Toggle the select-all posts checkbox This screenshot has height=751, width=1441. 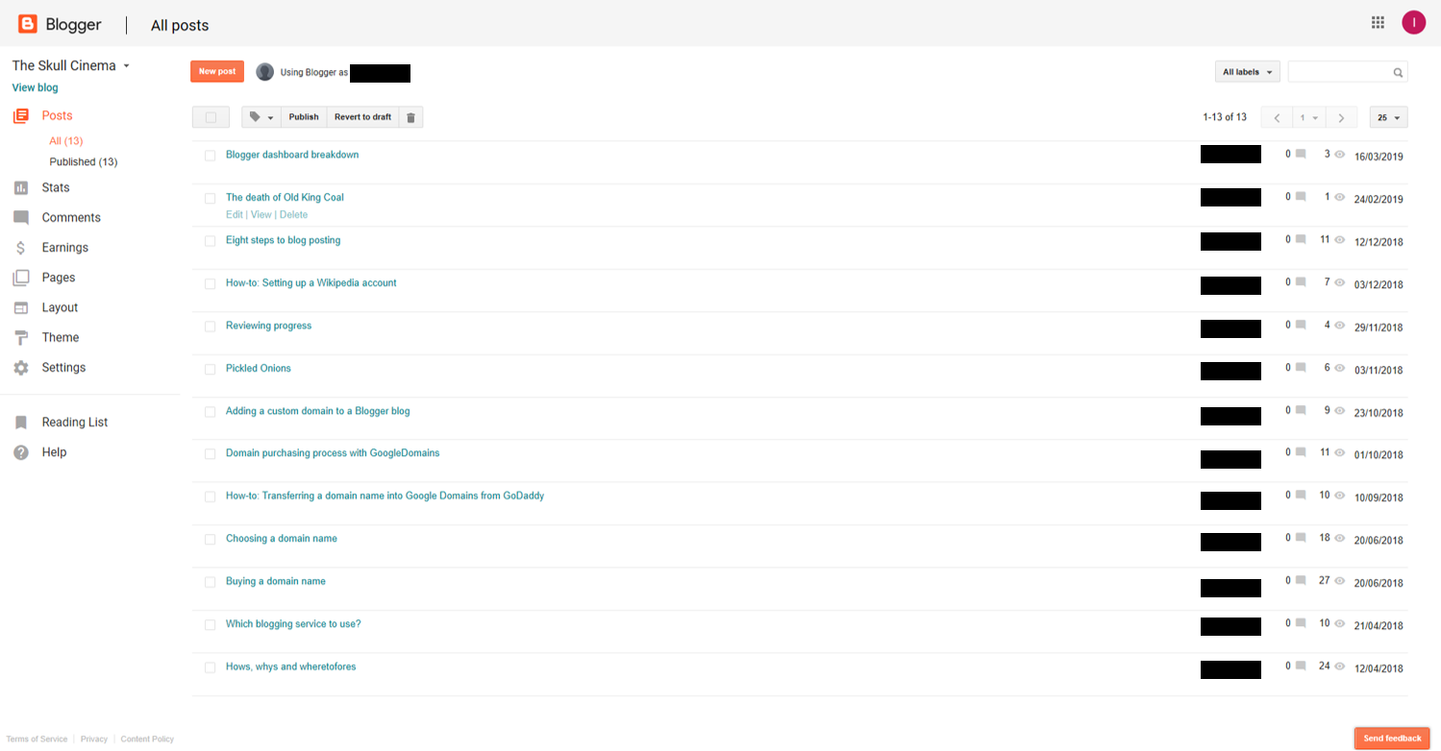point(210,116)
